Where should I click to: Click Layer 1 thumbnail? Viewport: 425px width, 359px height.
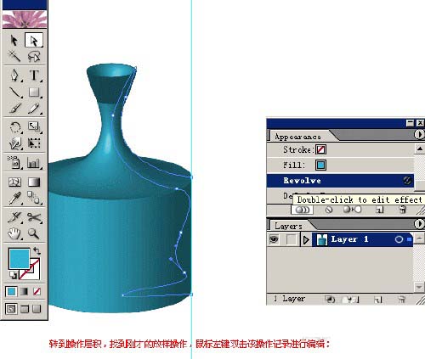pyautogui.click(x=321, y=239)
